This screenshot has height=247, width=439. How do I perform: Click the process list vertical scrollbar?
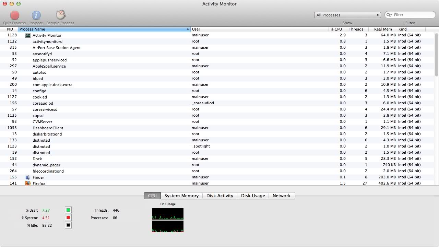[x=437, y=55]
